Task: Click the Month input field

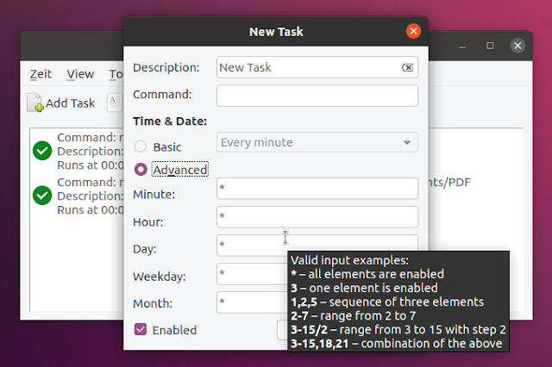Action: 251,302
